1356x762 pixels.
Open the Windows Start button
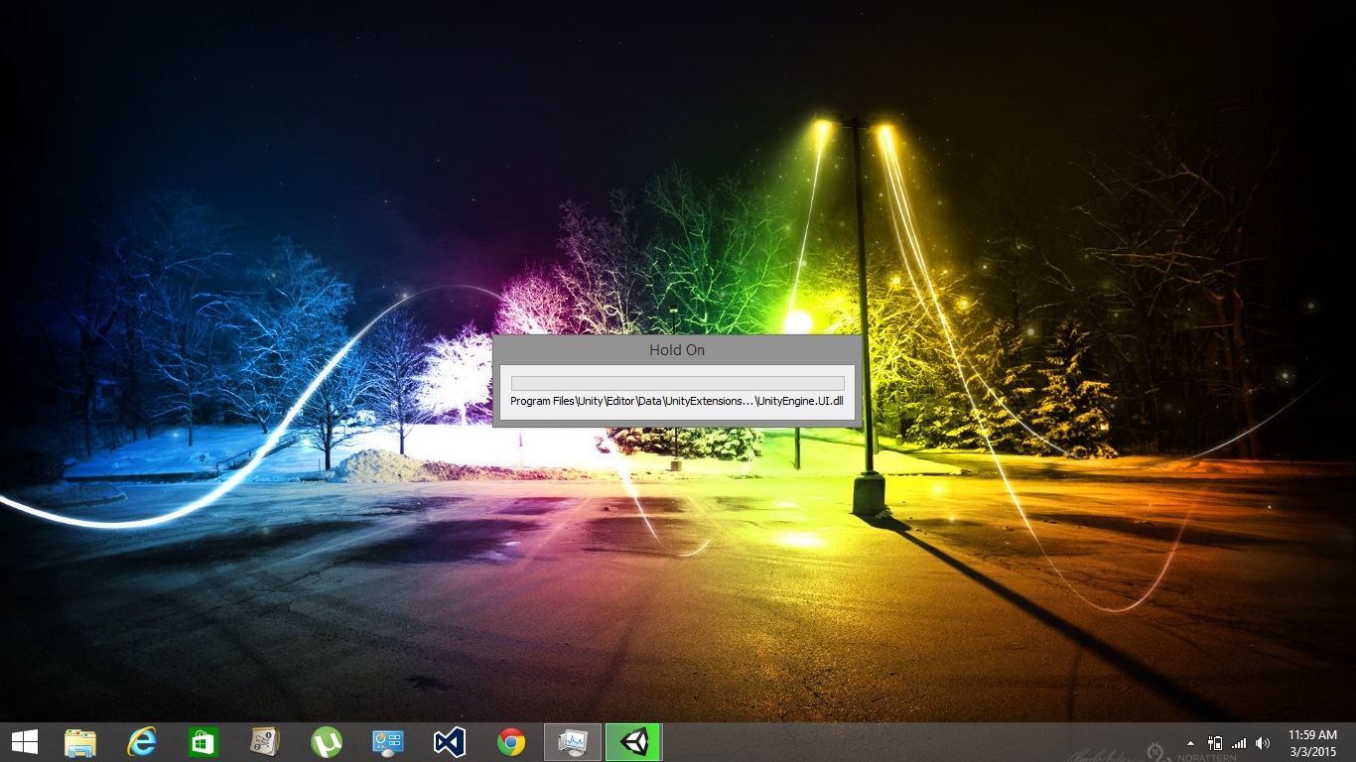[x=25, y=742]
